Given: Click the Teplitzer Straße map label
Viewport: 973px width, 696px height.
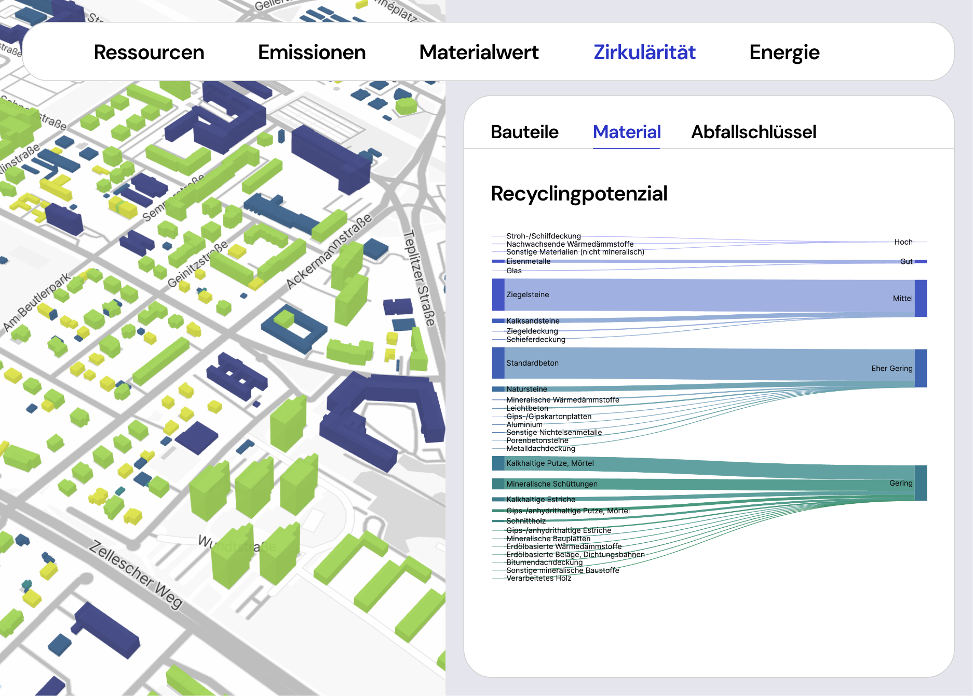Looking at the screenshot, I should pos(419,278).
